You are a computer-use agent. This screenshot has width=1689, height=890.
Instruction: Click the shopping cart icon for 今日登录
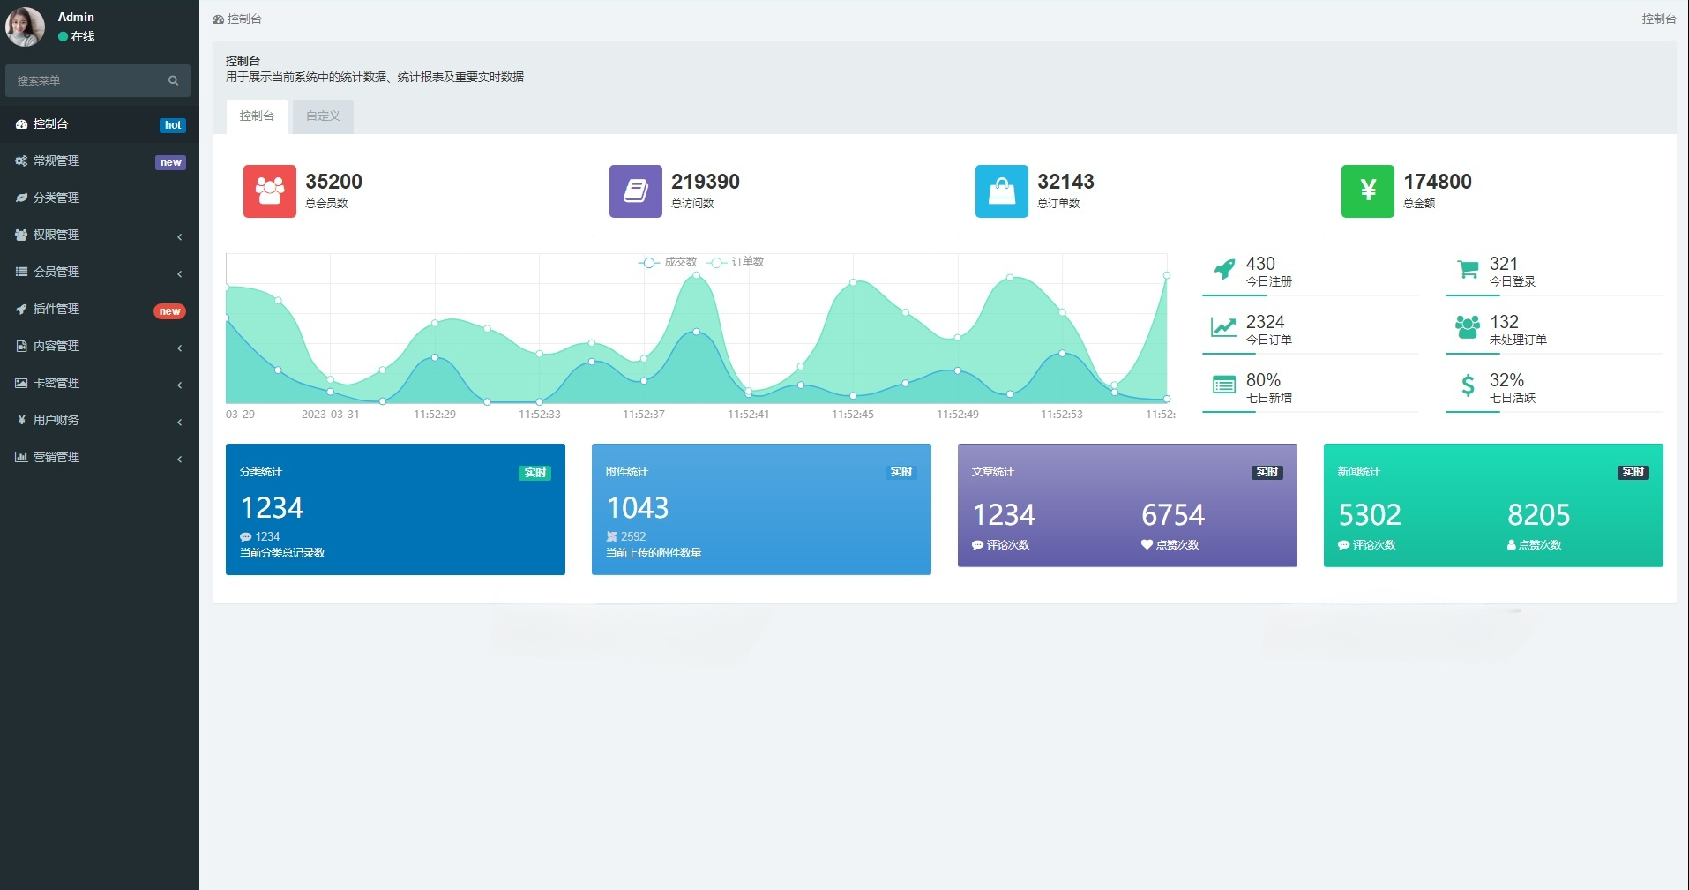coord(1468,270)
